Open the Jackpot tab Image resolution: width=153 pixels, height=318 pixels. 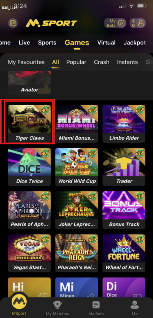[x=135, y=43]
